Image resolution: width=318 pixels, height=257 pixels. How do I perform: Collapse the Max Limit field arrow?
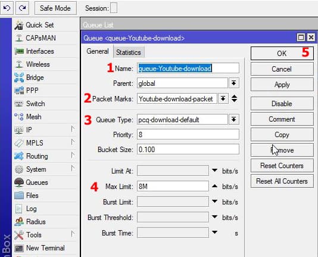214,186
